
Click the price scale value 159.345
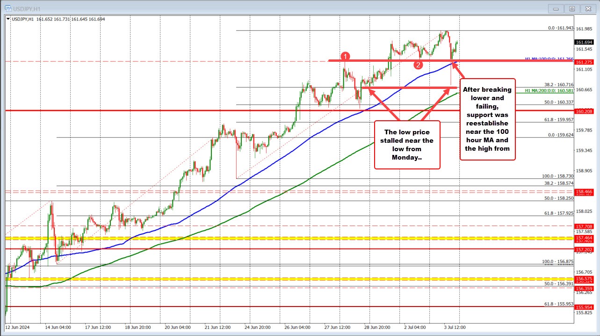583,151
